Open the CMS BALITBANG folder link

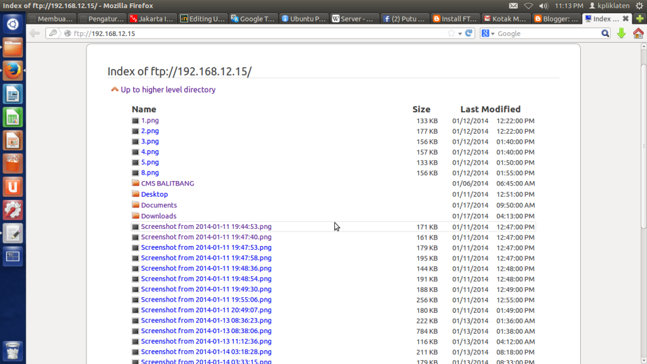pos(167,184)
